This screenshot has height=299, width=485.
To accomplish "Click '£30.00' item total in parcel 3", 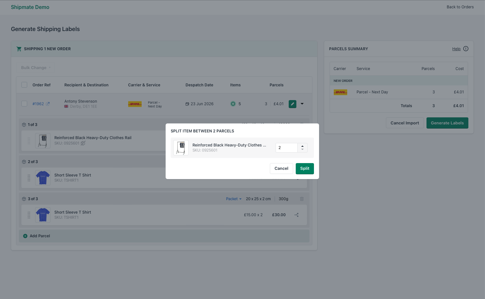I will (279, 215).
